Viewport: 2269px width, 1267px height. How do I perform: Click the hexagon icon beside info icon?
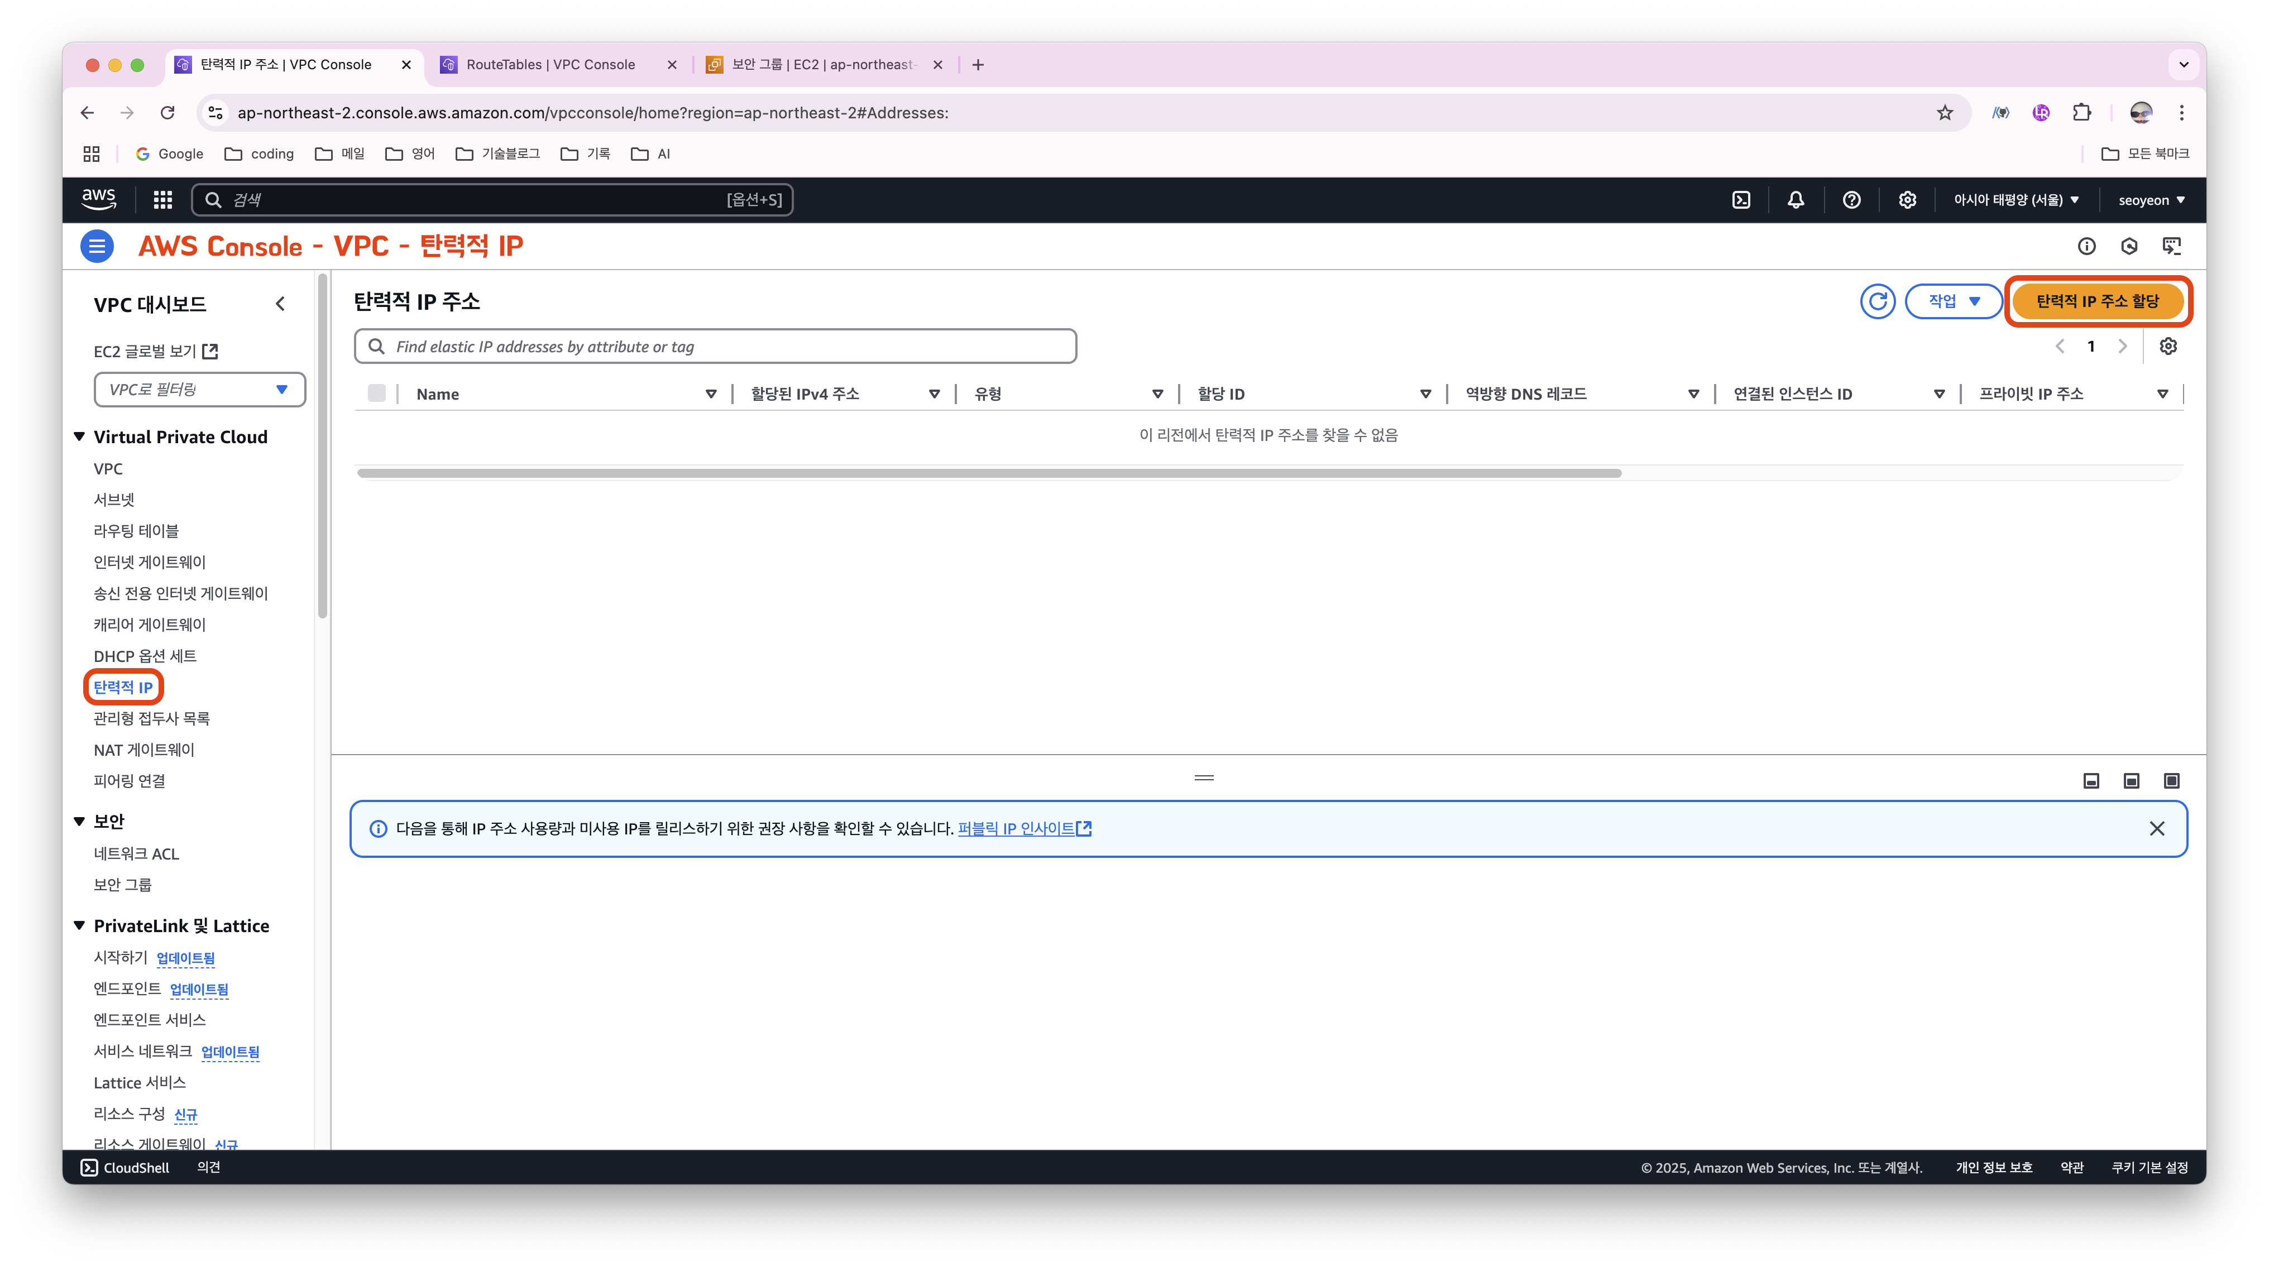(2129, 246)
